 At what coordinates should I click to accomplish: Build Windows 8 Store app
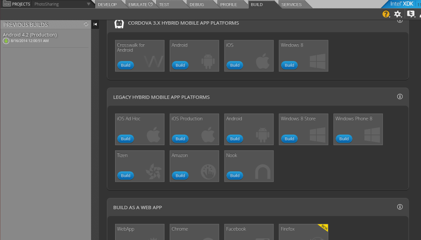(289, 139)
